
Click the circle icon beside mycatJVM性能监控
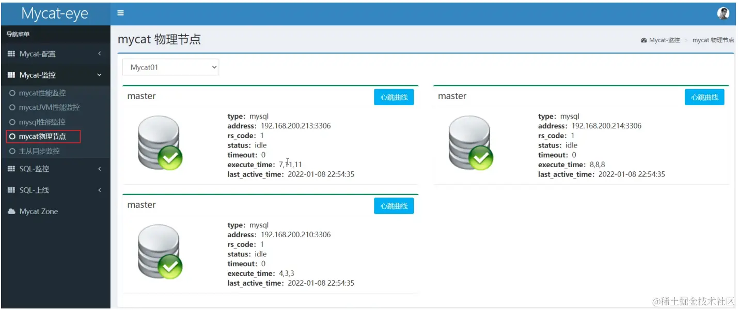tap(12, 108)
